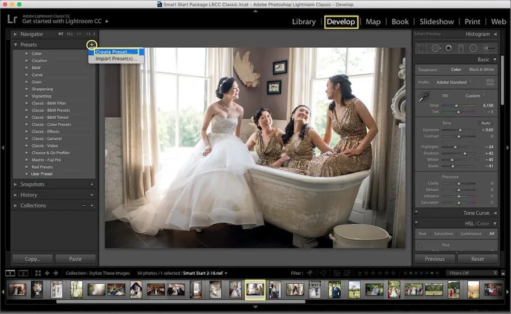Set treatment to Black & White
Image resolution: width=511 pixels, height=314 pixels.
[x=481, y=69]
